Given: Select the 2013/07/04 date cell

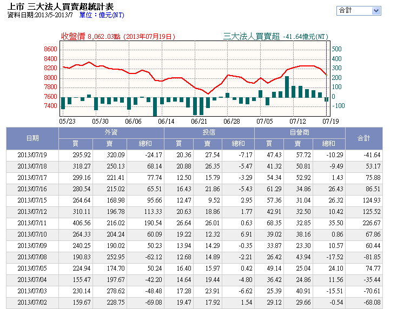Looking at the screenshot, I should pyautogui.click(x=32, y=280).
